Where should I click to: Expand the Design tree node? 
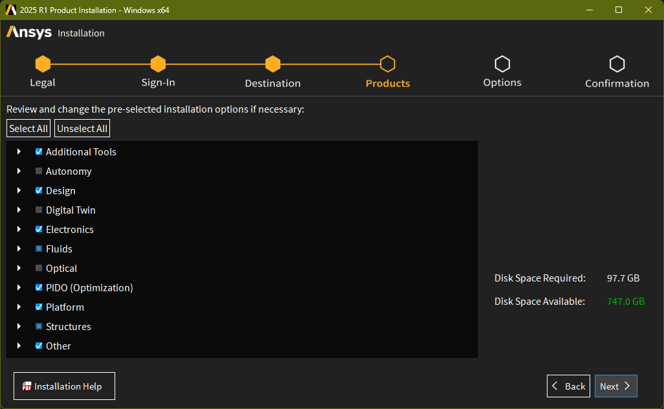pyautogui.click(x=19, y=191)
